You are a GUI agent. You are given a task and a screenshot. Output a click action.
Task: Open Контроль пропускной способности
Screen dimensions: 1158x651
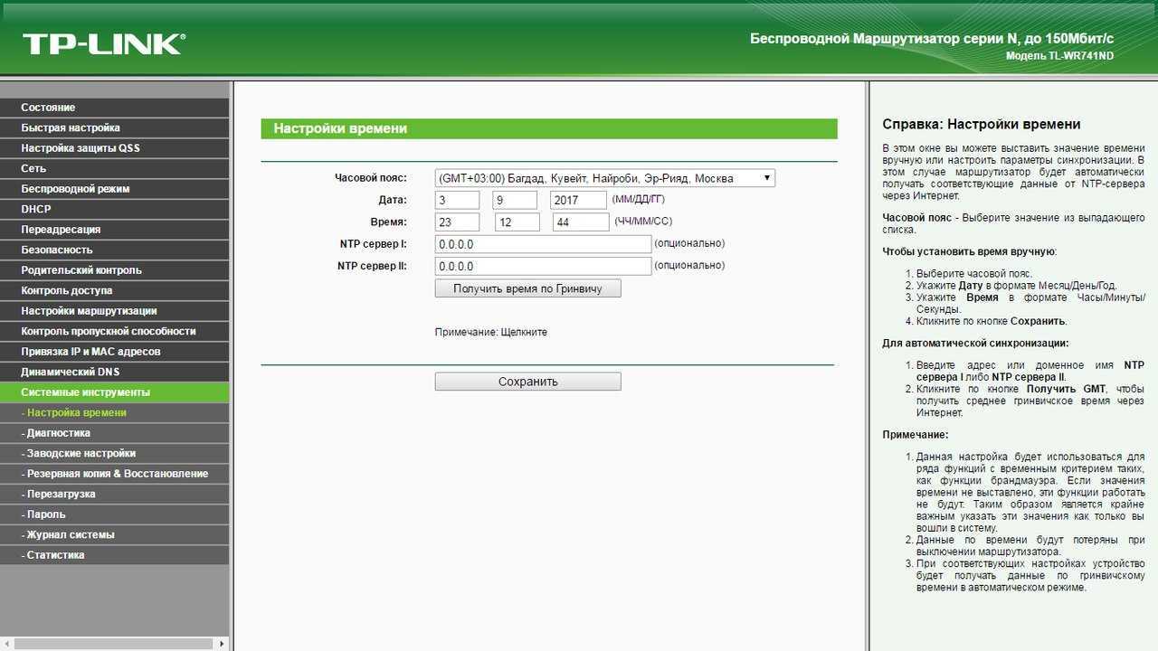point(114,331)
